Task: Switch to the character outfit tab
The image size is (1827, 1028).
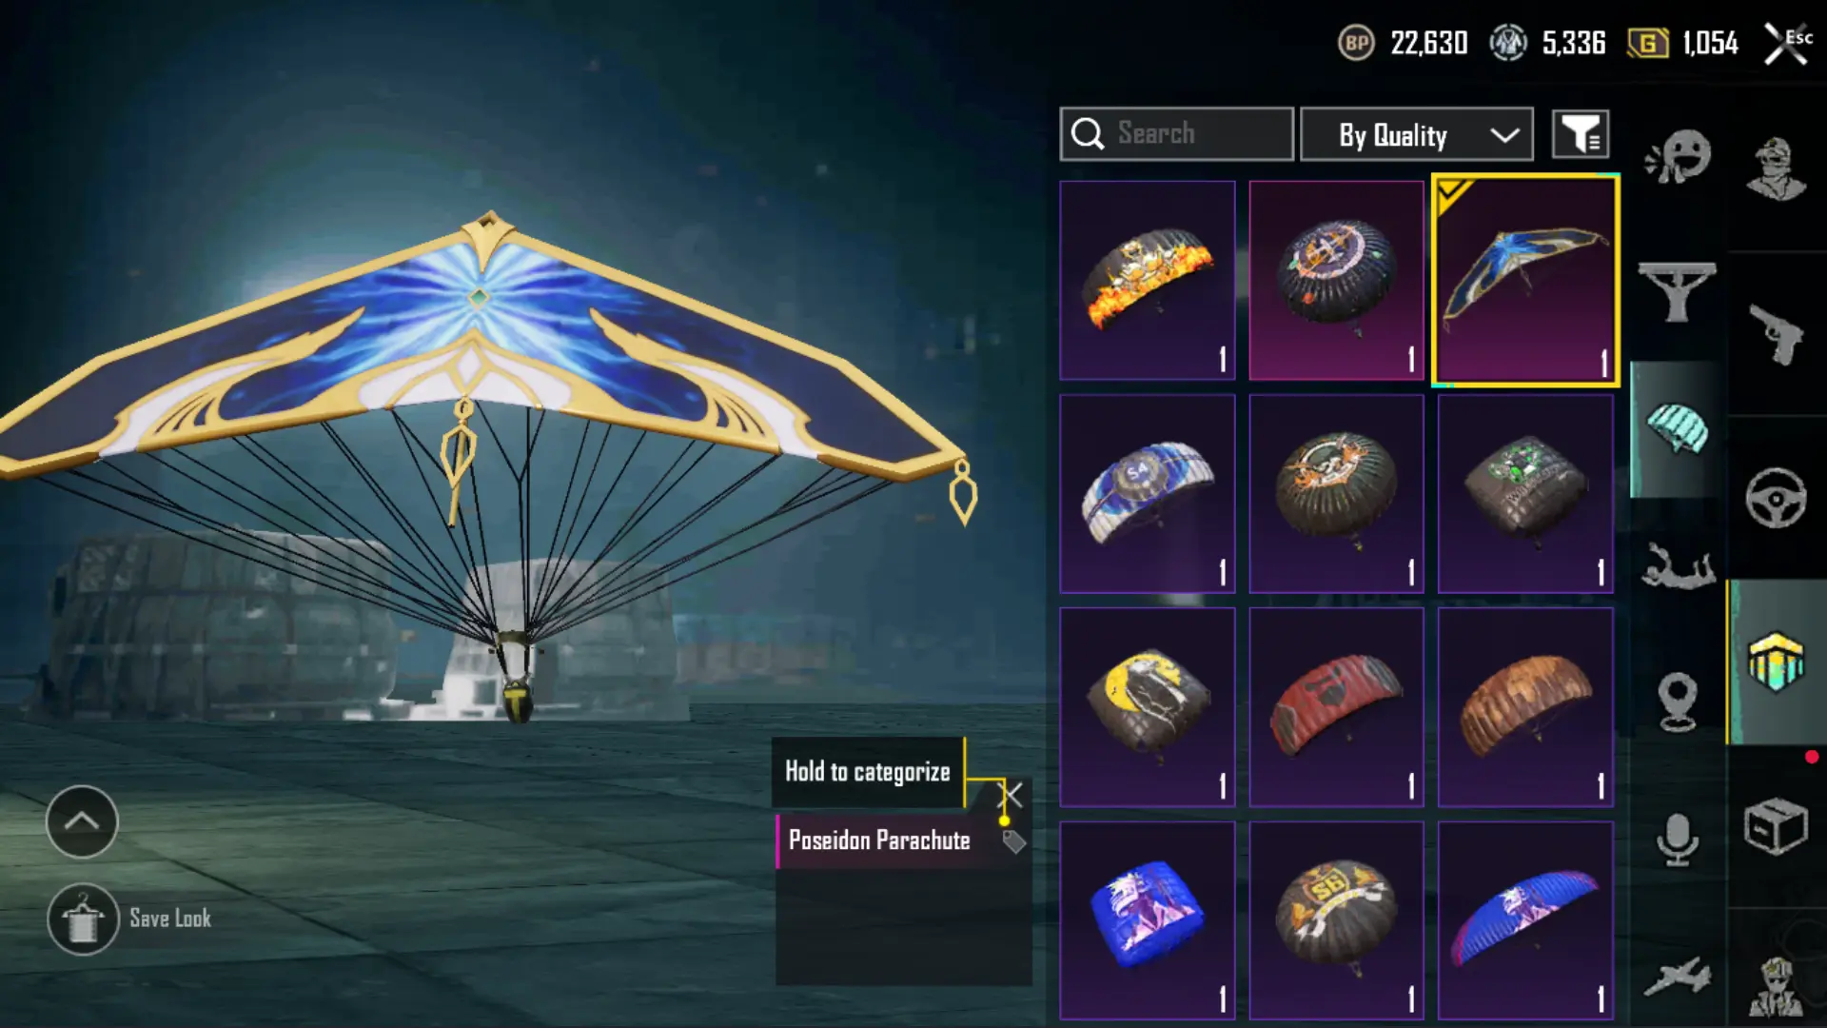Action: click(1776, 170)
